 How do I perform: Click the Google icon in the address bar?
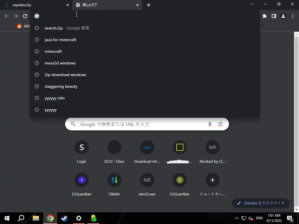click(x=37, y=16)
